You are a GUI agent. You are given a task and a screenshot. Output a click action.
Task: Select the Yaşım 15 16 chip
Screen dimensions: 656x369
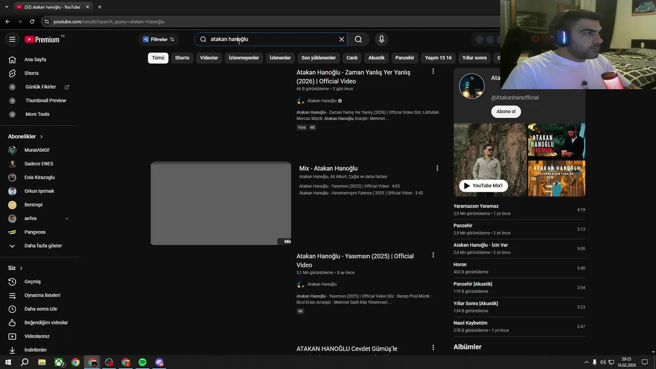[x=438, y=58]
